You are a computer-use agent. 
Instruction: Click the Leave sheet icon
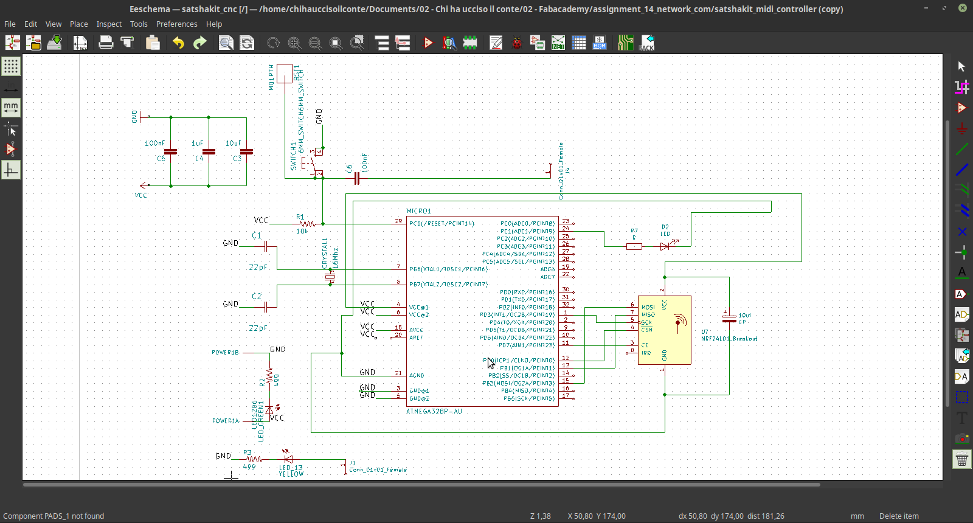tap(403, 43)
